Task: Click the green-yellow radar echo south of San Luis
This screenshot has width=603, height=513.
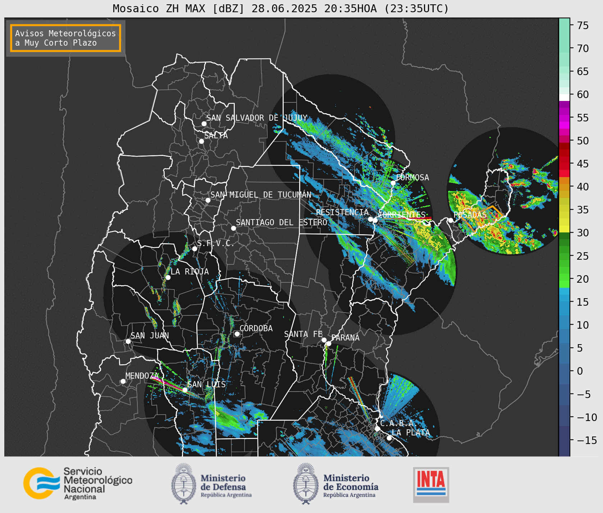Action: (227, 417)
